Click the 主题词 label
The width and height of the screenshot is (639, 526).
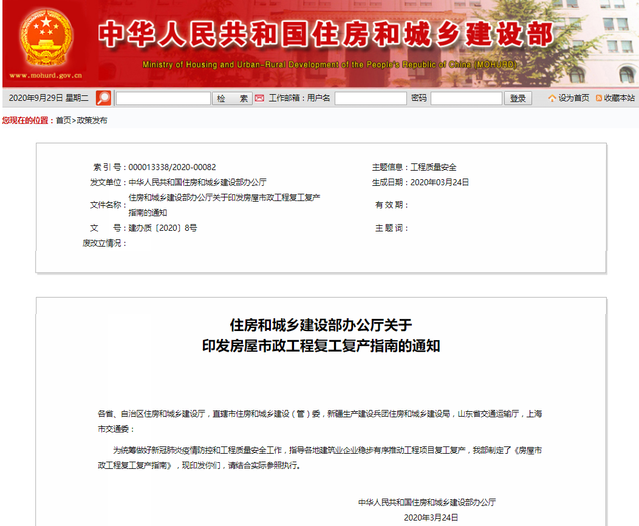coord(391,228)
